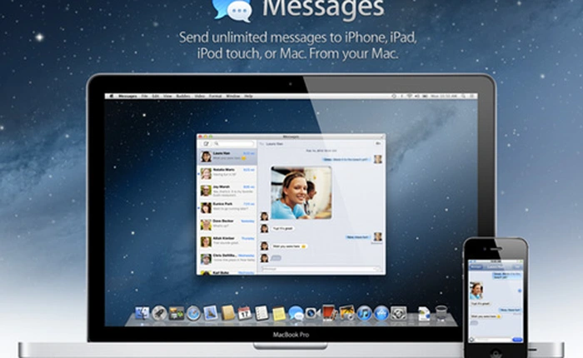
Task: Click search field in Messages sidebar
Action: click(x=233, y=143)
